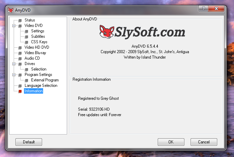Click the red icon beside Information

tap(20, 91)
